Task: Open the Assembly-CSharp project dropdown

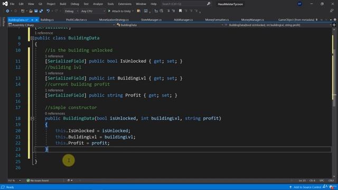Action: [x=61, y=25]
